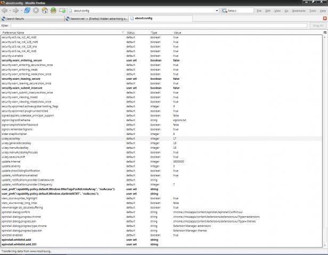The image size is (328, 255).
Task: Sort by Status column header
Action: 137,32
